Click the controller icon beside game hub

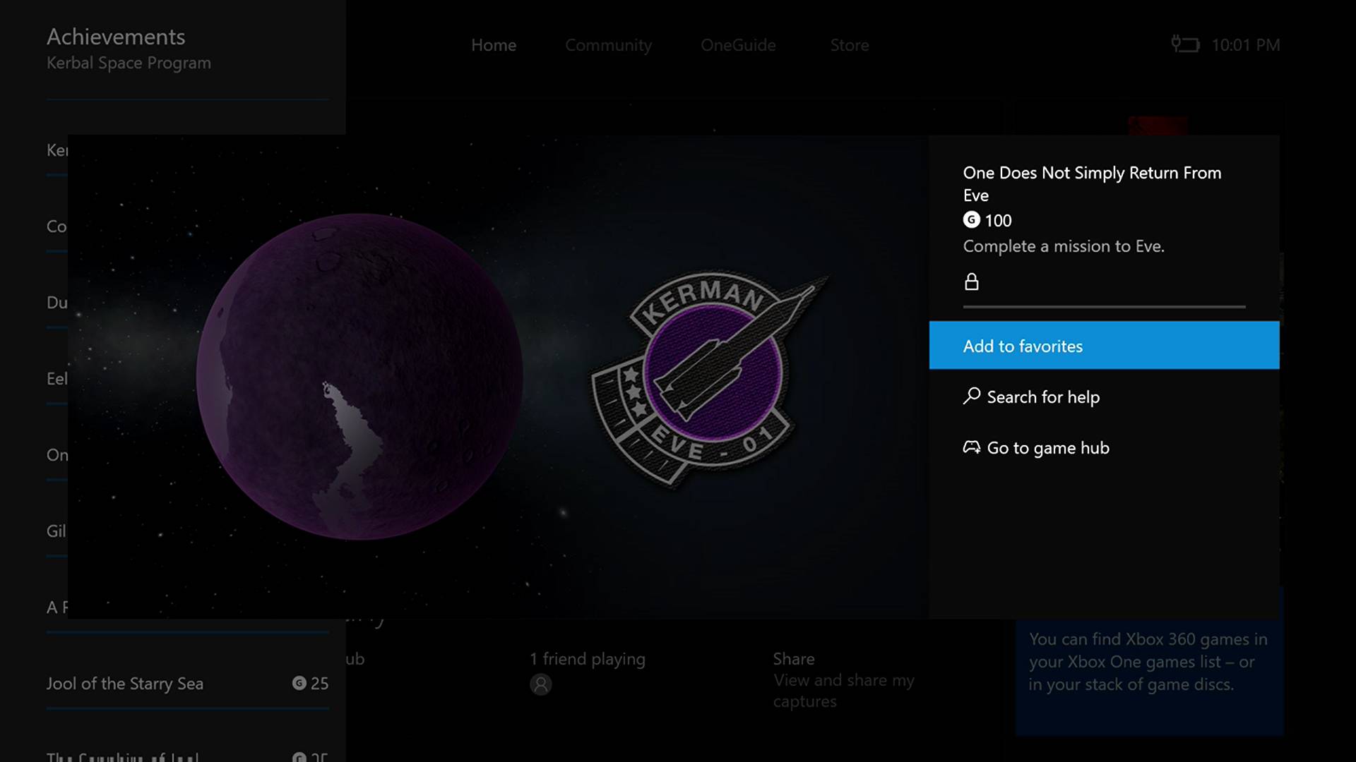pos(972,447)
